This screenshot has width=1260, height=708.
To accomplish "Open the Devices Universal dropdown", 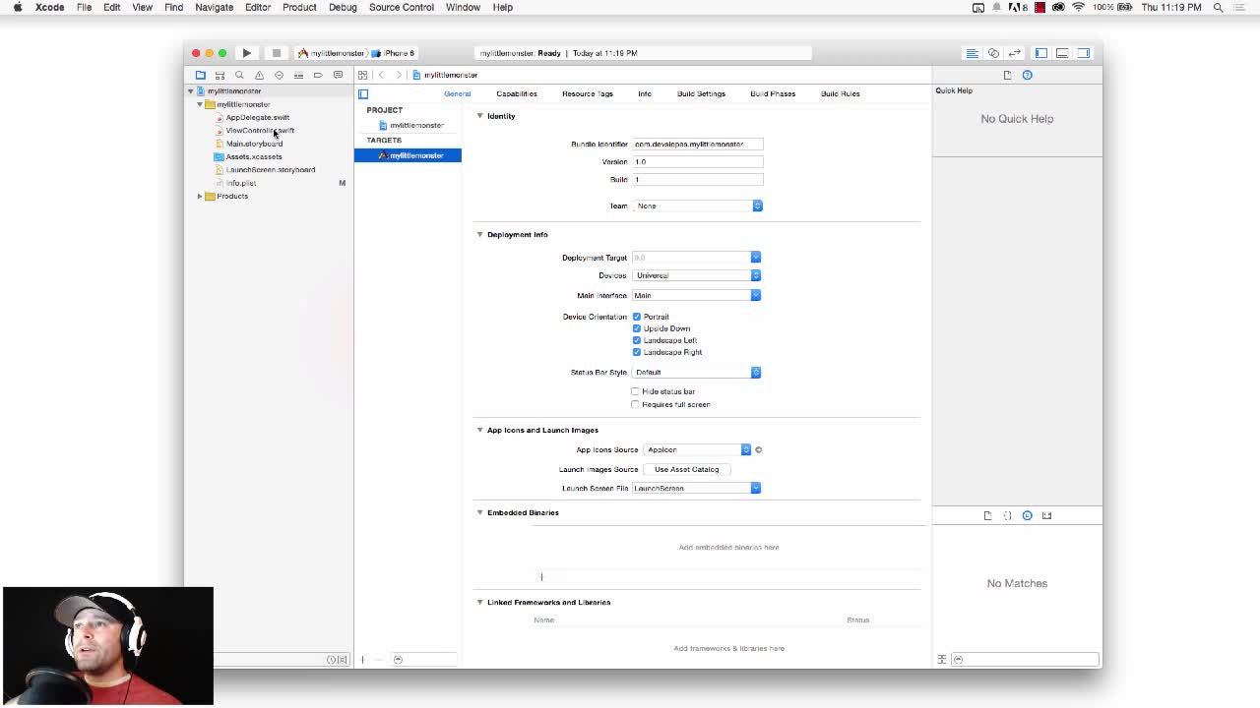I will pyautogui.click(x=697, y=275).
